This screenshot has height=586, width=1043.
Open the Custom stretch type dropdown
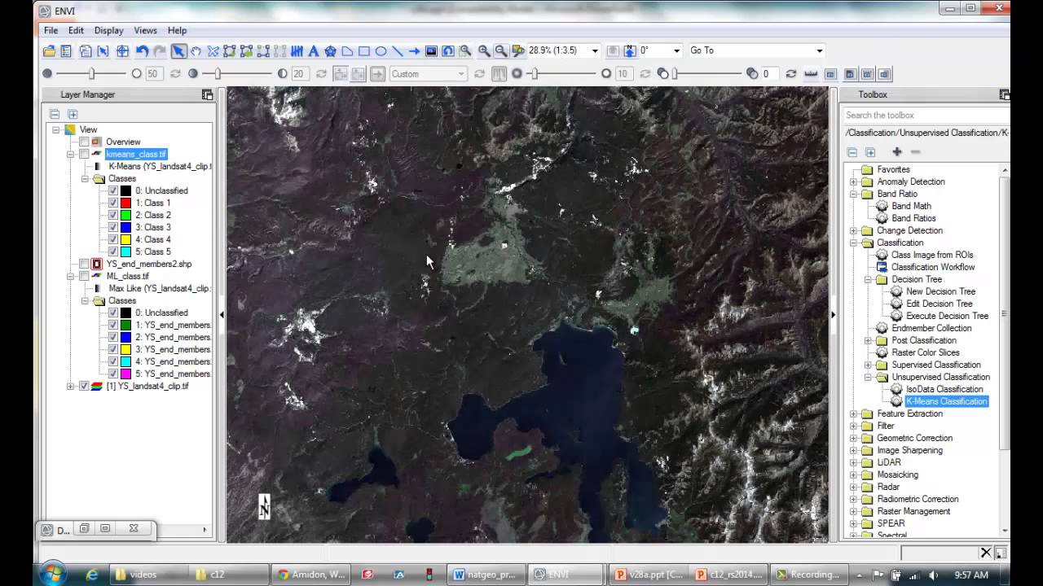coord(461,74)
